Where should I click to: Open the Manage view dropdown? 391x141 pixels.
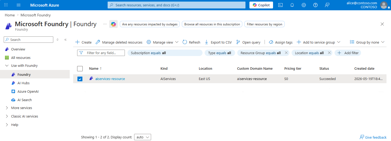click(162, 42)
